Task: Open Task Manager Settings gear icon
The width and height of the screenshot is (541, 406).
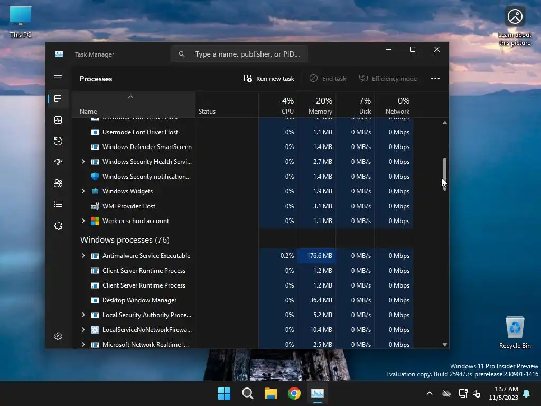Action: (58, 336)
